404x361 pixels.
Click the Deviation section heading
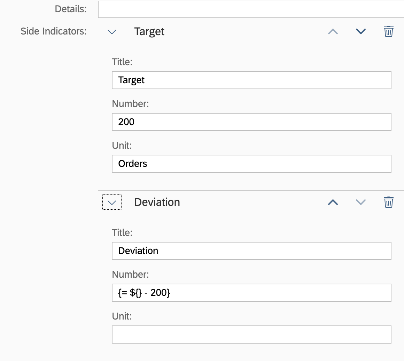[157, 202]
